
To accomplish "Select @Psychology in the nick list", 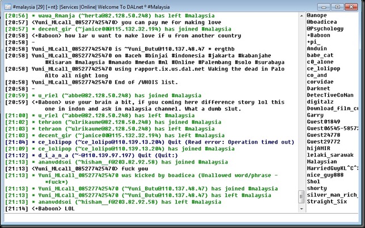I will pos(325,29).
